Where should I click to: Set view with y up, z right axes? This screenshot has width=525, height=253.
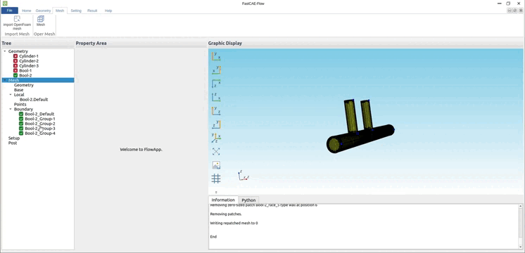(216, 110)
